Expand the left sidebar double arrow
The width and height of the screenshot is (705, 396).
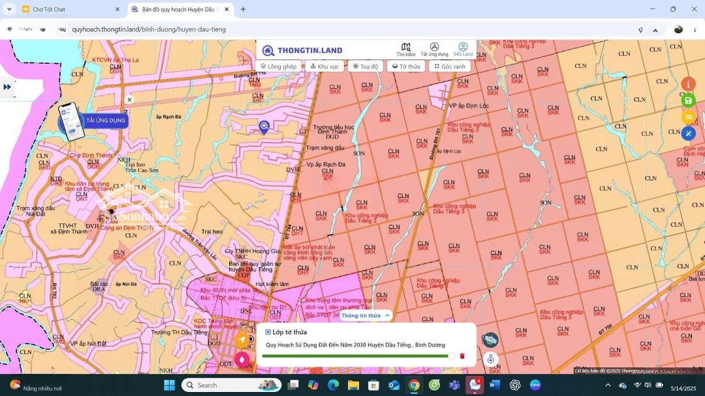pyautogui.click(x=7, y=87)
